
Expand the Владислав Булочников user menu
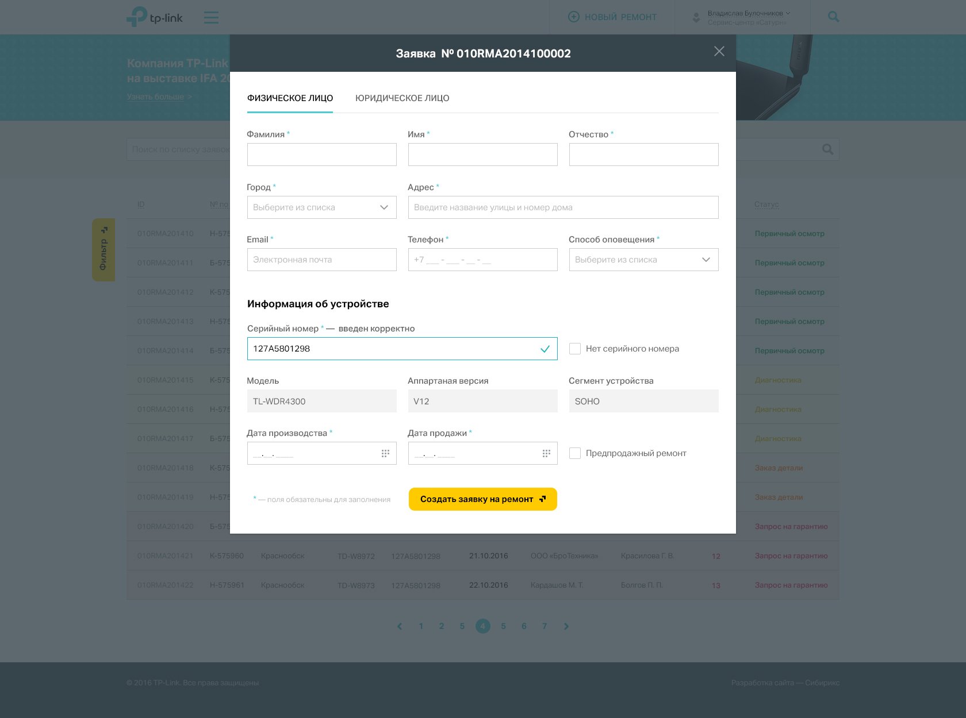(745, 17)
